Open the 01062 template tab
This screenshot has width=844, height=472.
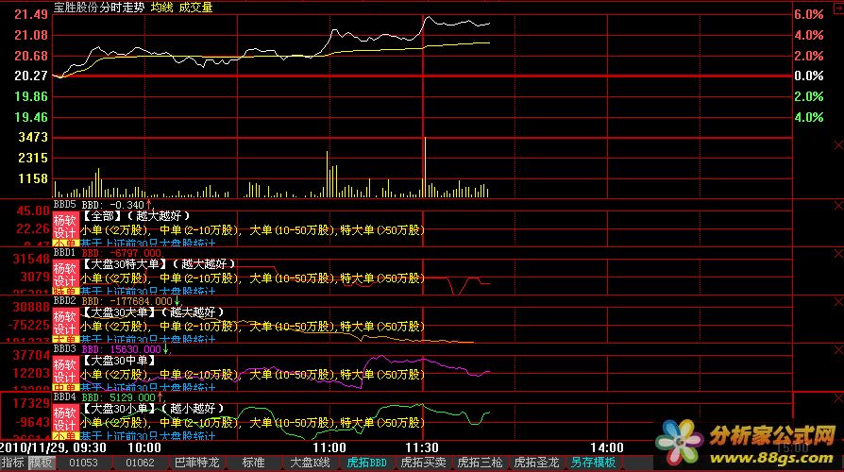click(140, 463)
